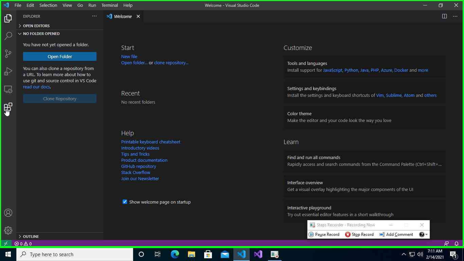Viewport: 464px width, 261px height.
Task: Pause Record in Steps Recorder
Action: pyautogui.click(x=324, y=234)
